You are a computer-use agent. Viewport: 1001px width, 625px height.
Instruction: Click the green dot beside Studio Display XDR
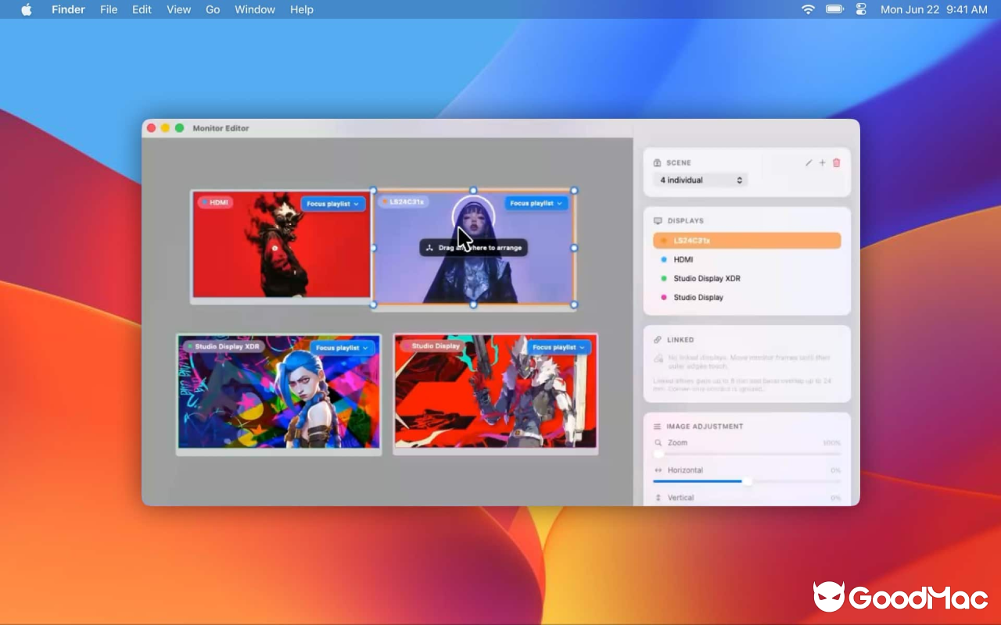[664, 278]
